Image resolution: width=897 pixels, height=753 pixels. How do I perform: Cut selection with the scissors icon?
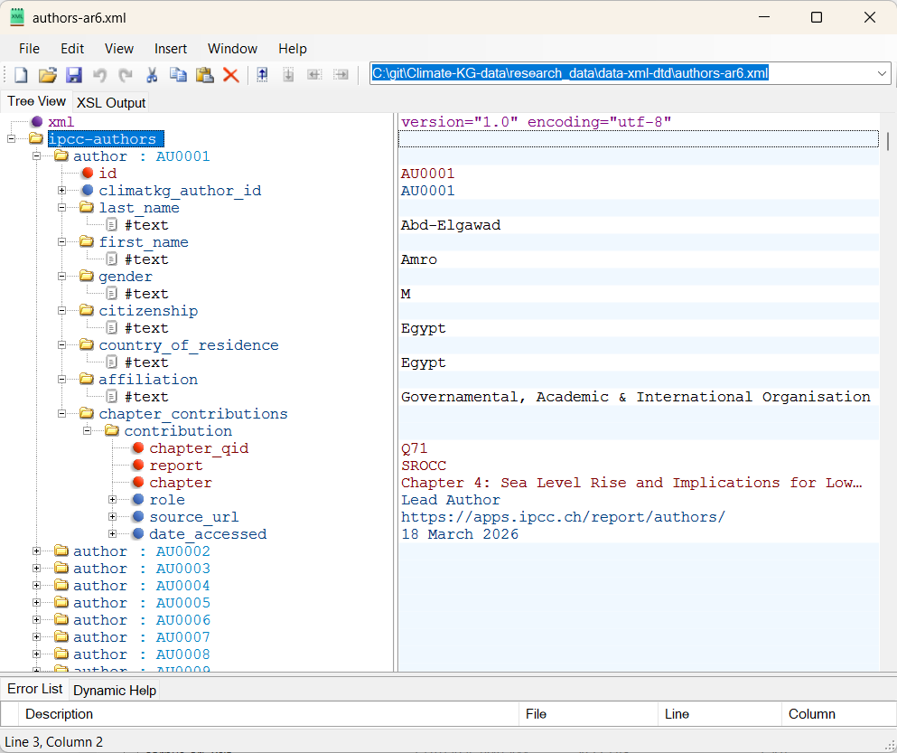tap(152, 75)
